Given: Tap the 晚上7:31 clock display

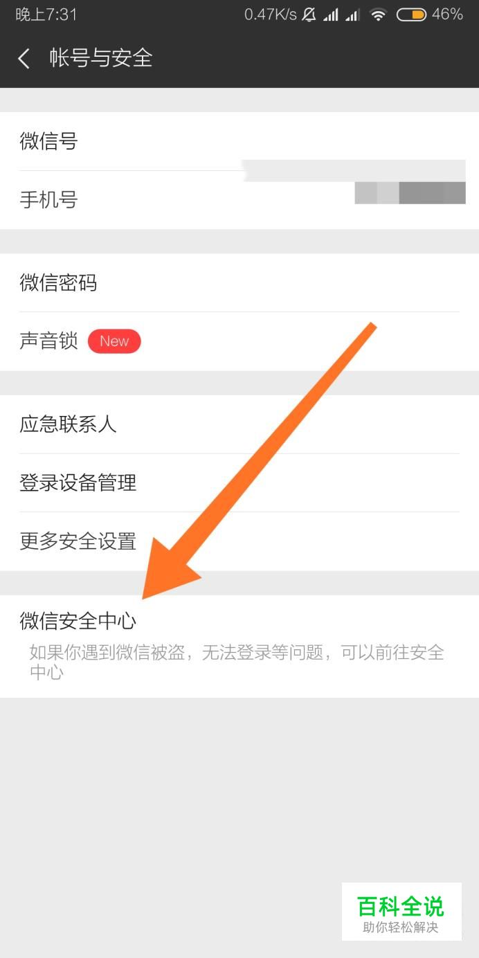Looking at the screenshot, I should [x=46, y=15].
